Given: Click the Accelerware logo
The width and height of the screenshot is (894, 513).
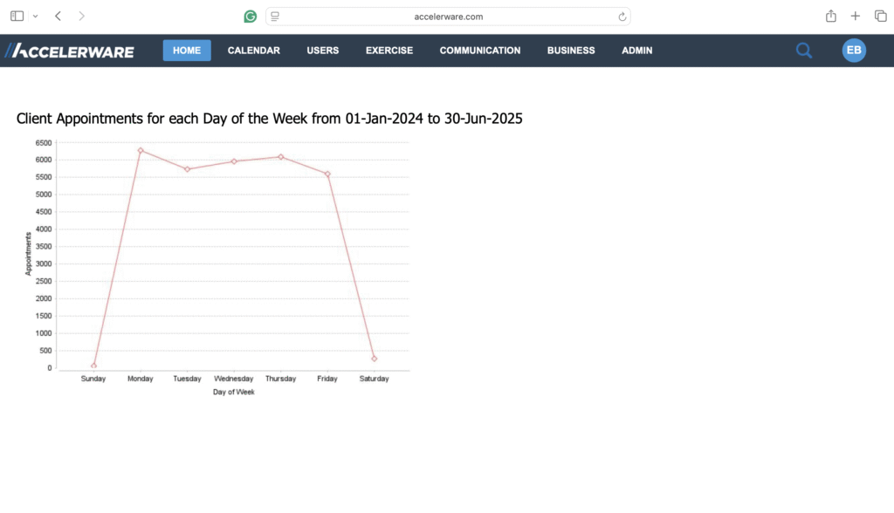Looking at the screenshot, I should coord(69,51).
